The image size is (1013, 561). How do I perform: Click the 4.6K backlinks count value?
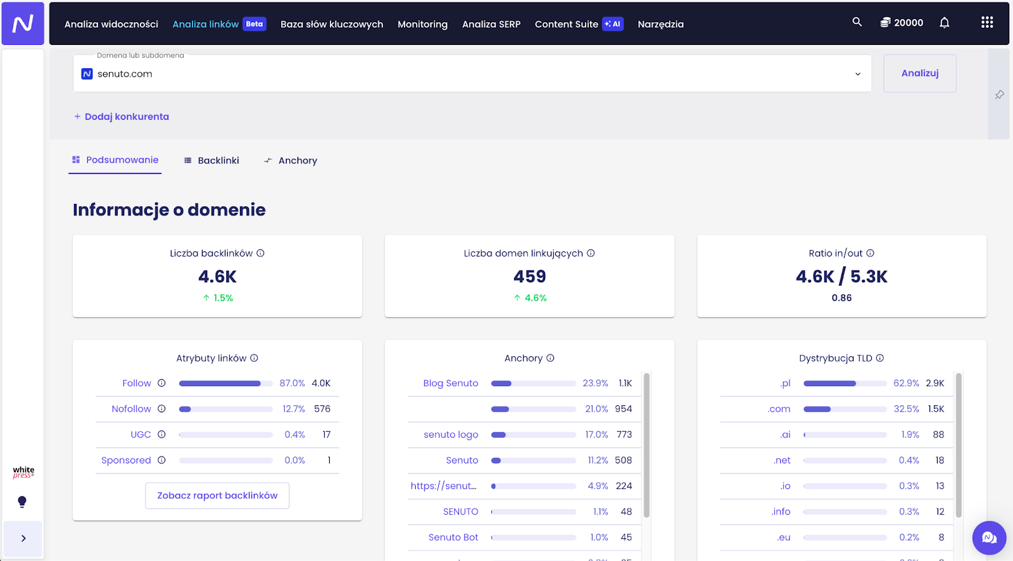217,277
